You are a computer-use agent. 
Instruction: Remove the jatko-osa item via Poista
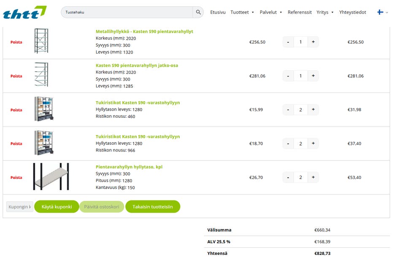pyautogui.click(x=16, y=76)
